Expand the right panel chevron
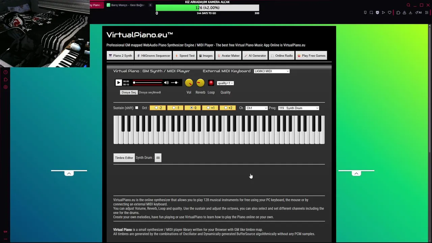Viewport: 432px width, 243px height. tap(356, 173)
